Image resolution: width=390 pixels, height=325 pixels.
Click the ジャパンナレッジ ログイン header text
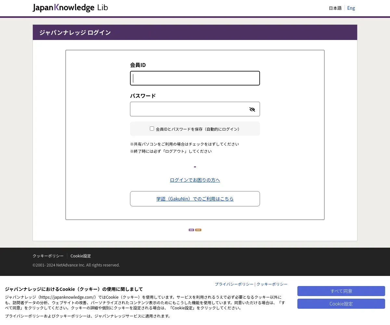75,32
